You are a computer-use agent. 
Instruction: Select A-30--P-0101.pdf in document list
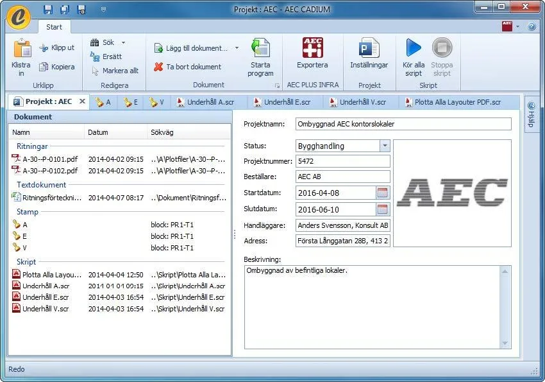point(49,159)
